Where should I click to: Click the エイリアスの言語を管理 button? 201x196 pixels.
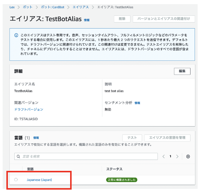tap(167, 138)
